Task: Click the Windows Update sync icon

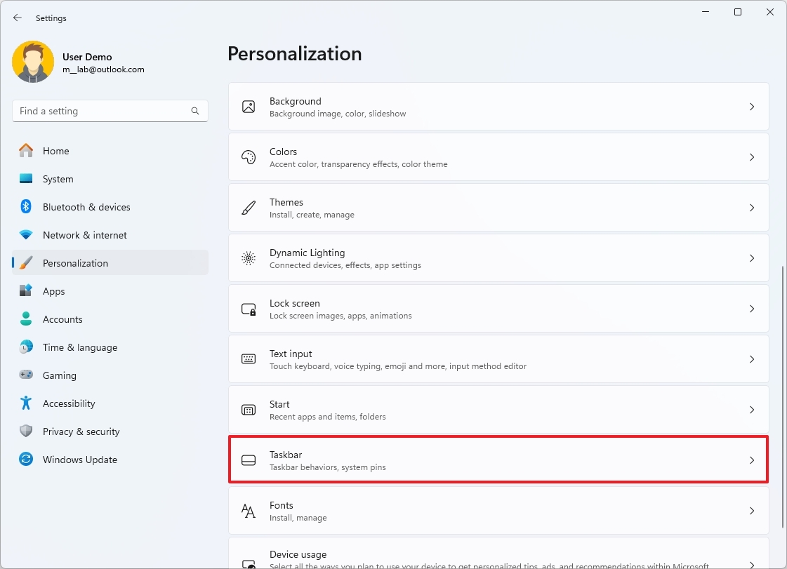Action: [x=25, y=459]
